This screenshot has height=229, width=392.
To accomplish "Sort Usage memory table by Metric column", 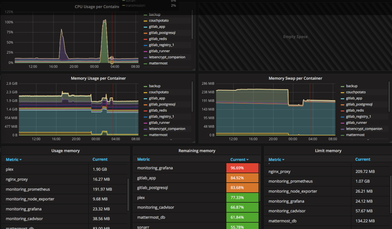I will [14, 159].
